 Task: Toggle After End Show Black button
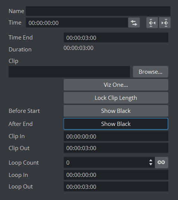[116, 124]
